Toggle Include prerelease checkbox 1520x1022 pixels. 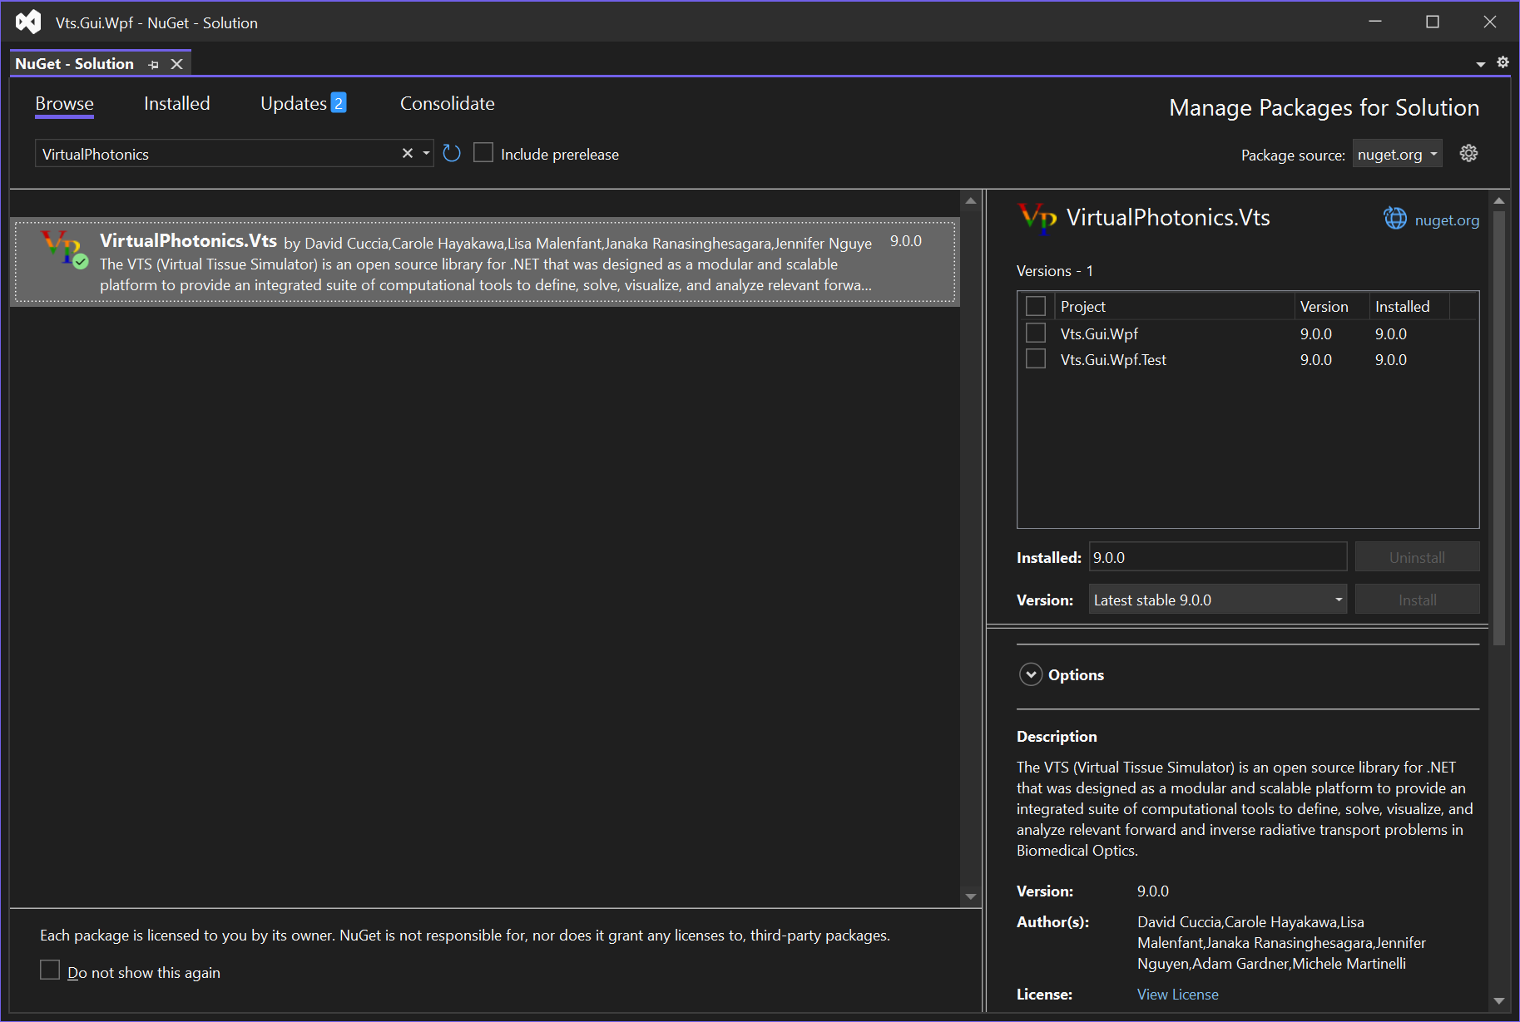[483, 153]
